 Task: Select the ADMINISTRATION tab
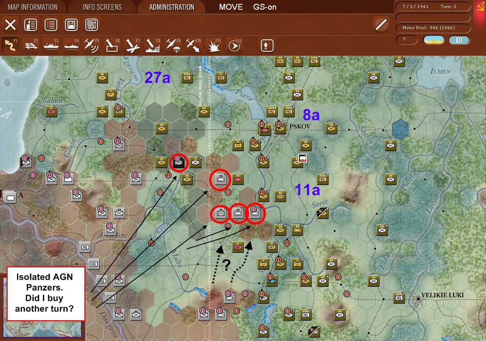pyautogui.click(x=172, y=7)
